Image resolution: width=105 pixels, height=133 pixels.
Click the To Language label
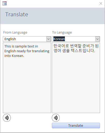click(62, 33)
